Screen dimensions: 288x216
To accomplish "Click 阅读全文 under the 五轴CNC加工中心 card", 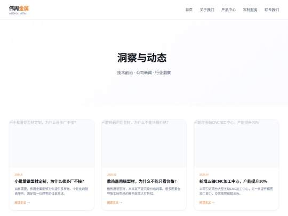I will (207, 203).
